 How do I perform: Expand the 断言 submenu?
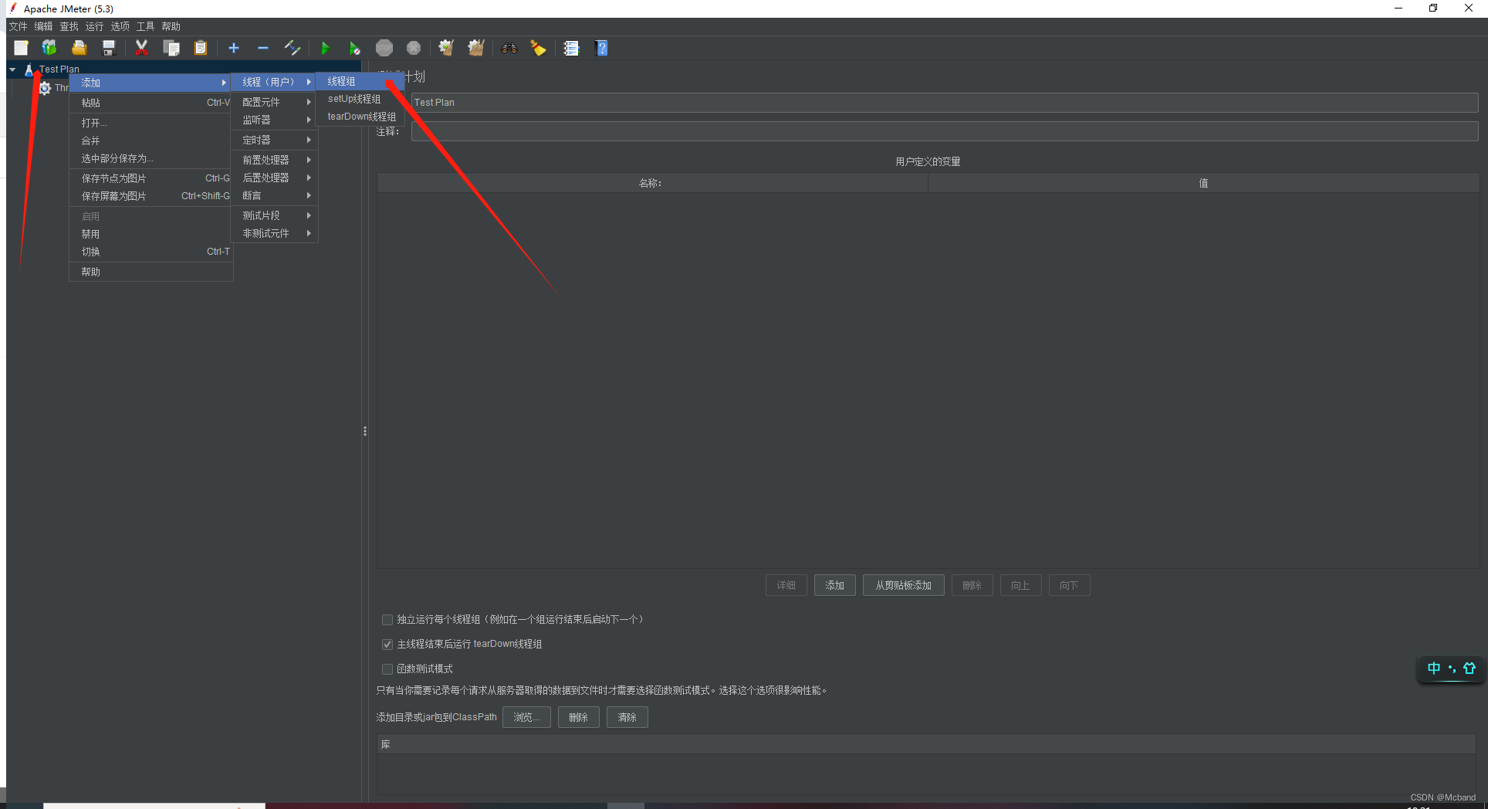point(275,195)
